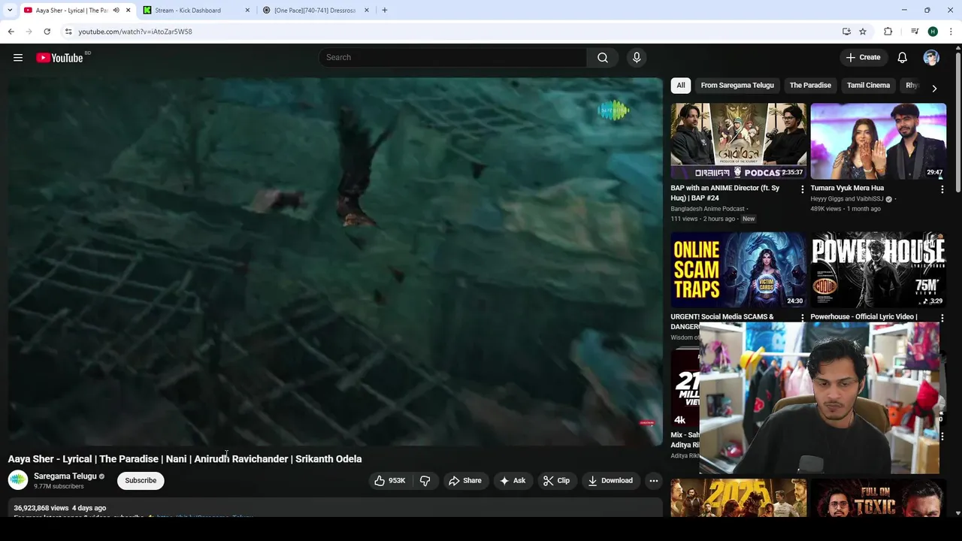The height and width of the screenshot is (541, 962).
Task: Click Bangladesh Anime Podcast channel name
Action: click(x=708, y=209)
